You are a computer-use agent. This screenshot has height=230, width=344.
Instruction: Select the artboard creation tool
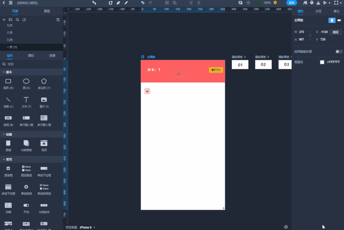pos(111,3)
